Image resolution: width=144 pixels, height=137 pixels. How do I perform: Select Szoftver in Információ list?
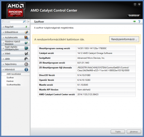tap(10, 78)
